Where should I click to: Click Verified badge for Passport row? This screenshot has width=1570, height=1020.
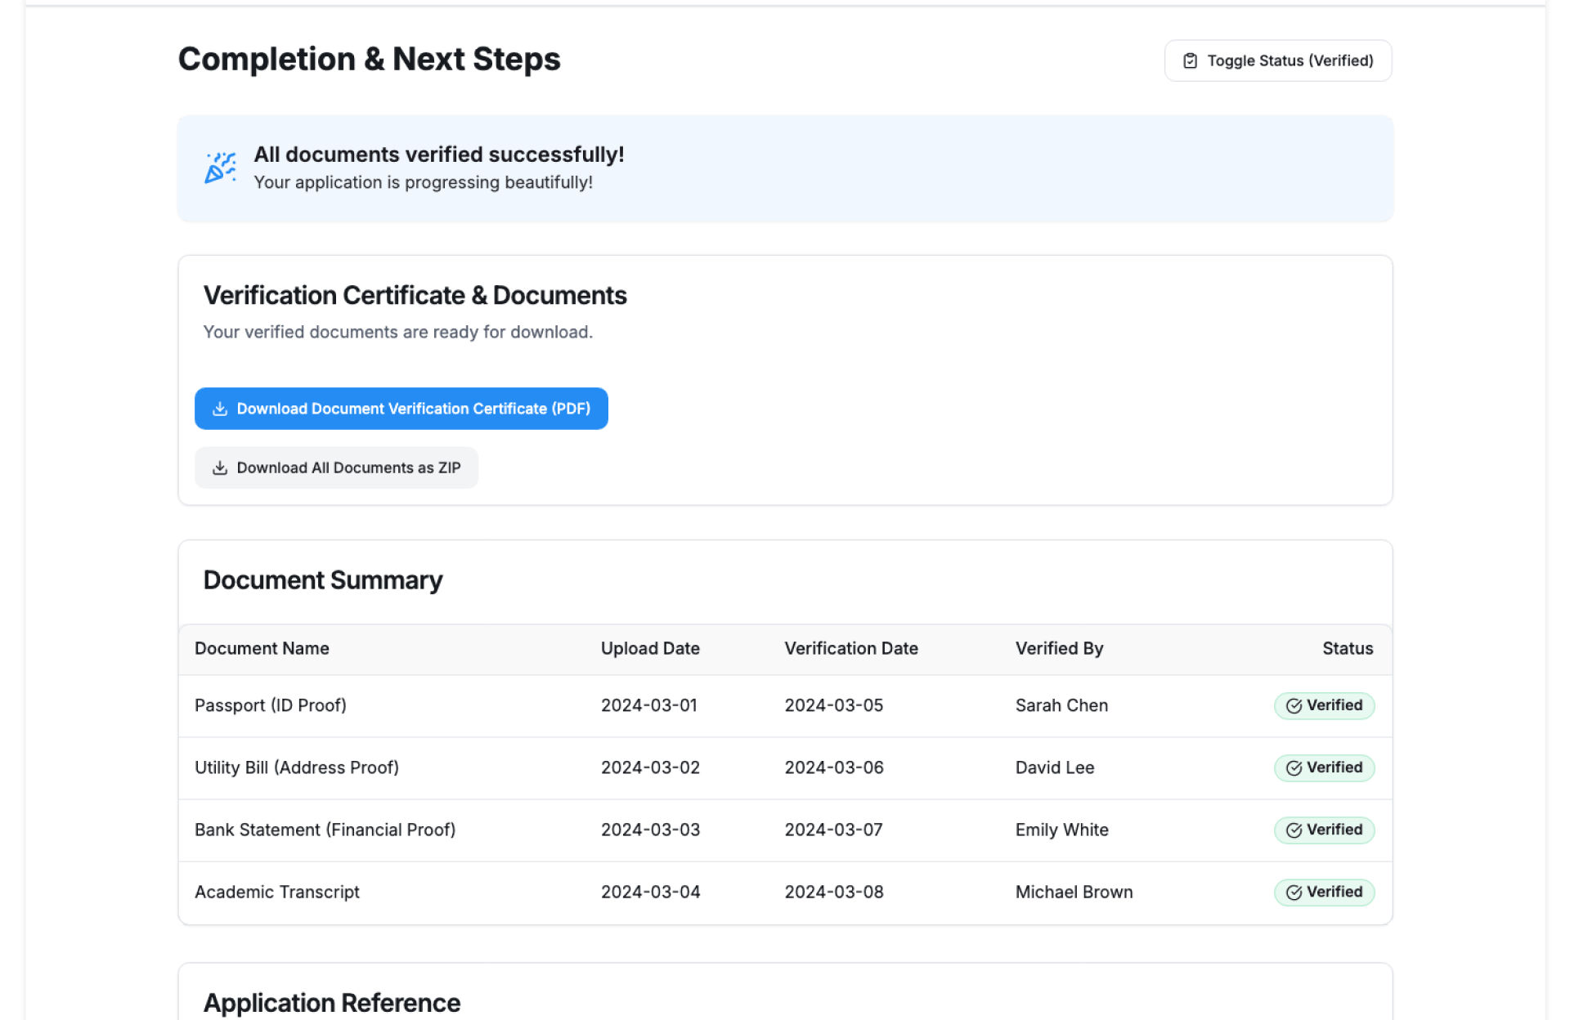tap(1323, 705)
